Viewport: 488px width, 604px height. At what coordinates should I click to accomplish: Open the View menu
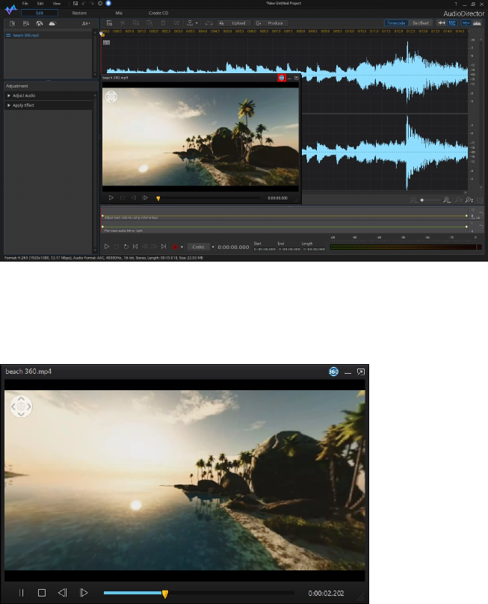(57, 4)
